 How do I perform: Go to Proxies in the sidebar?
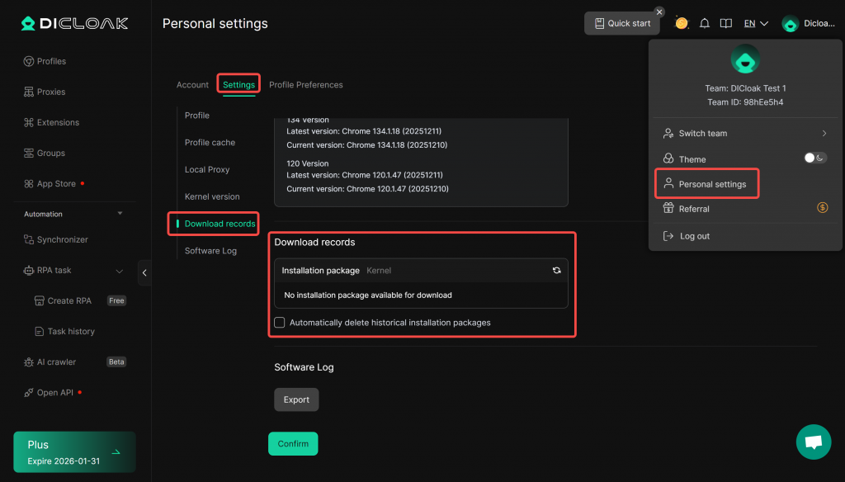[x=50, y=92]
